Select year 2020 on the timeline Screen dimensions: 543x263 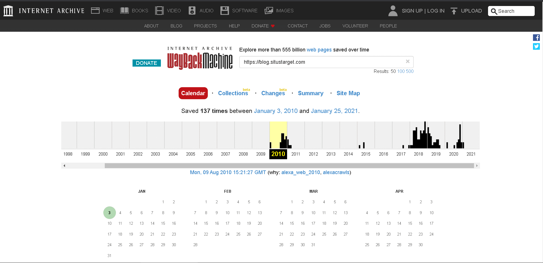pyautogui.click(x=453, y=154)
